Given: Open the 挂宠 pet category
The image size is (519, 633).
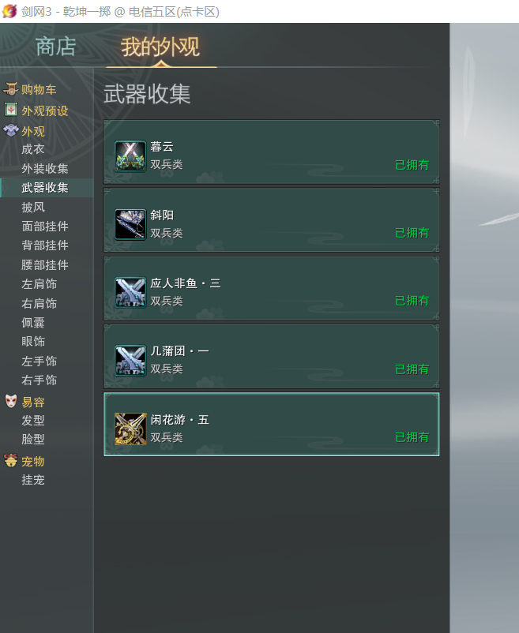Looking at the screenshot, I should (x=33, y=480).
